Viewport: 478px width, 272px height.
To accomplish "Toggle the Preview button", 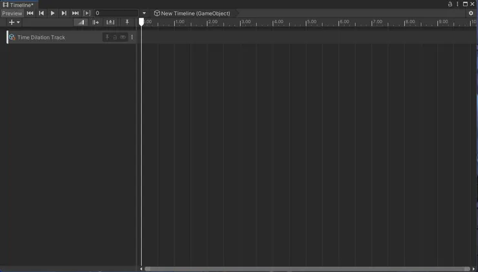I will (12, 14).
